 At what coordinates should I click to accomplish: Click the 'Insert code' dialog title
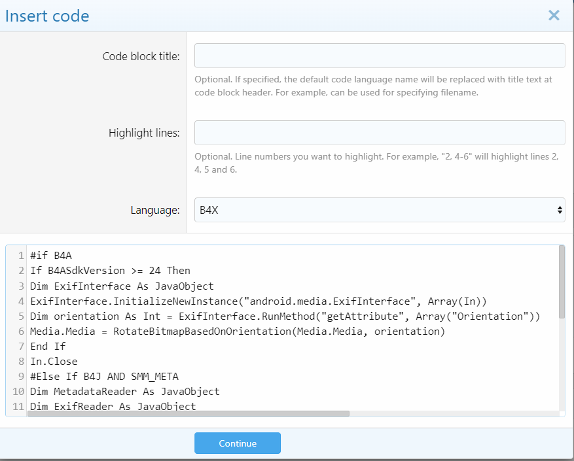coord(47,16)
